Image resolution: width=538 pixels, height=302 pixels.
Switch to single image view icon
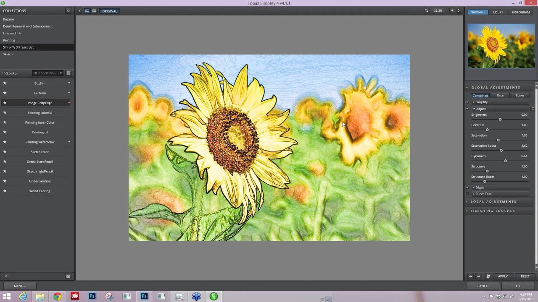tap(87, 11)
